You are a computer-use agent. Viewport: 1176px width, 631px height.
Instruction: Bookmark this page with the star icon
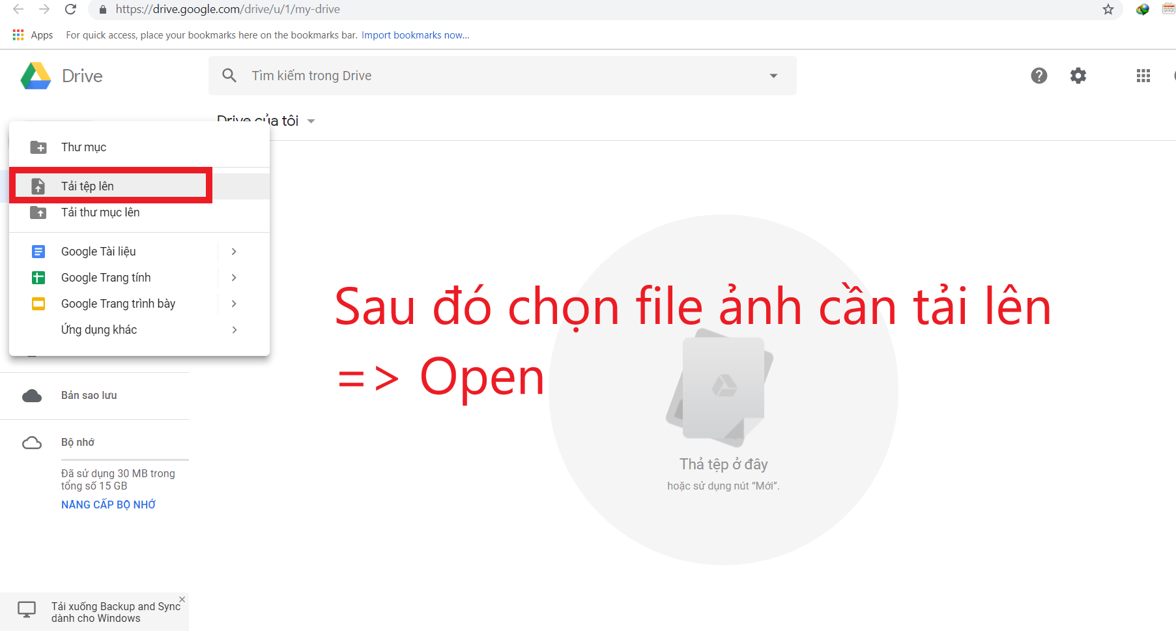(x=1108, y=9)
